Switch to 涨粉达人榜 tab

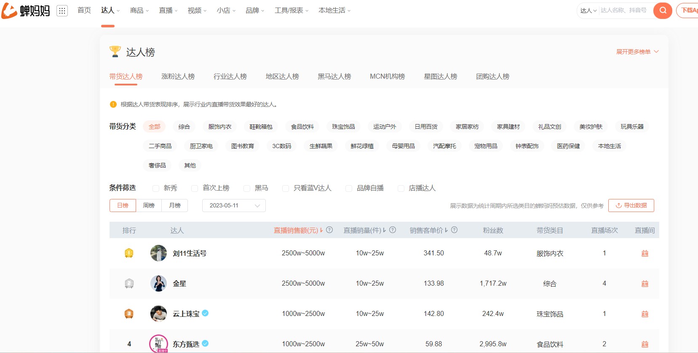[178, 77]
